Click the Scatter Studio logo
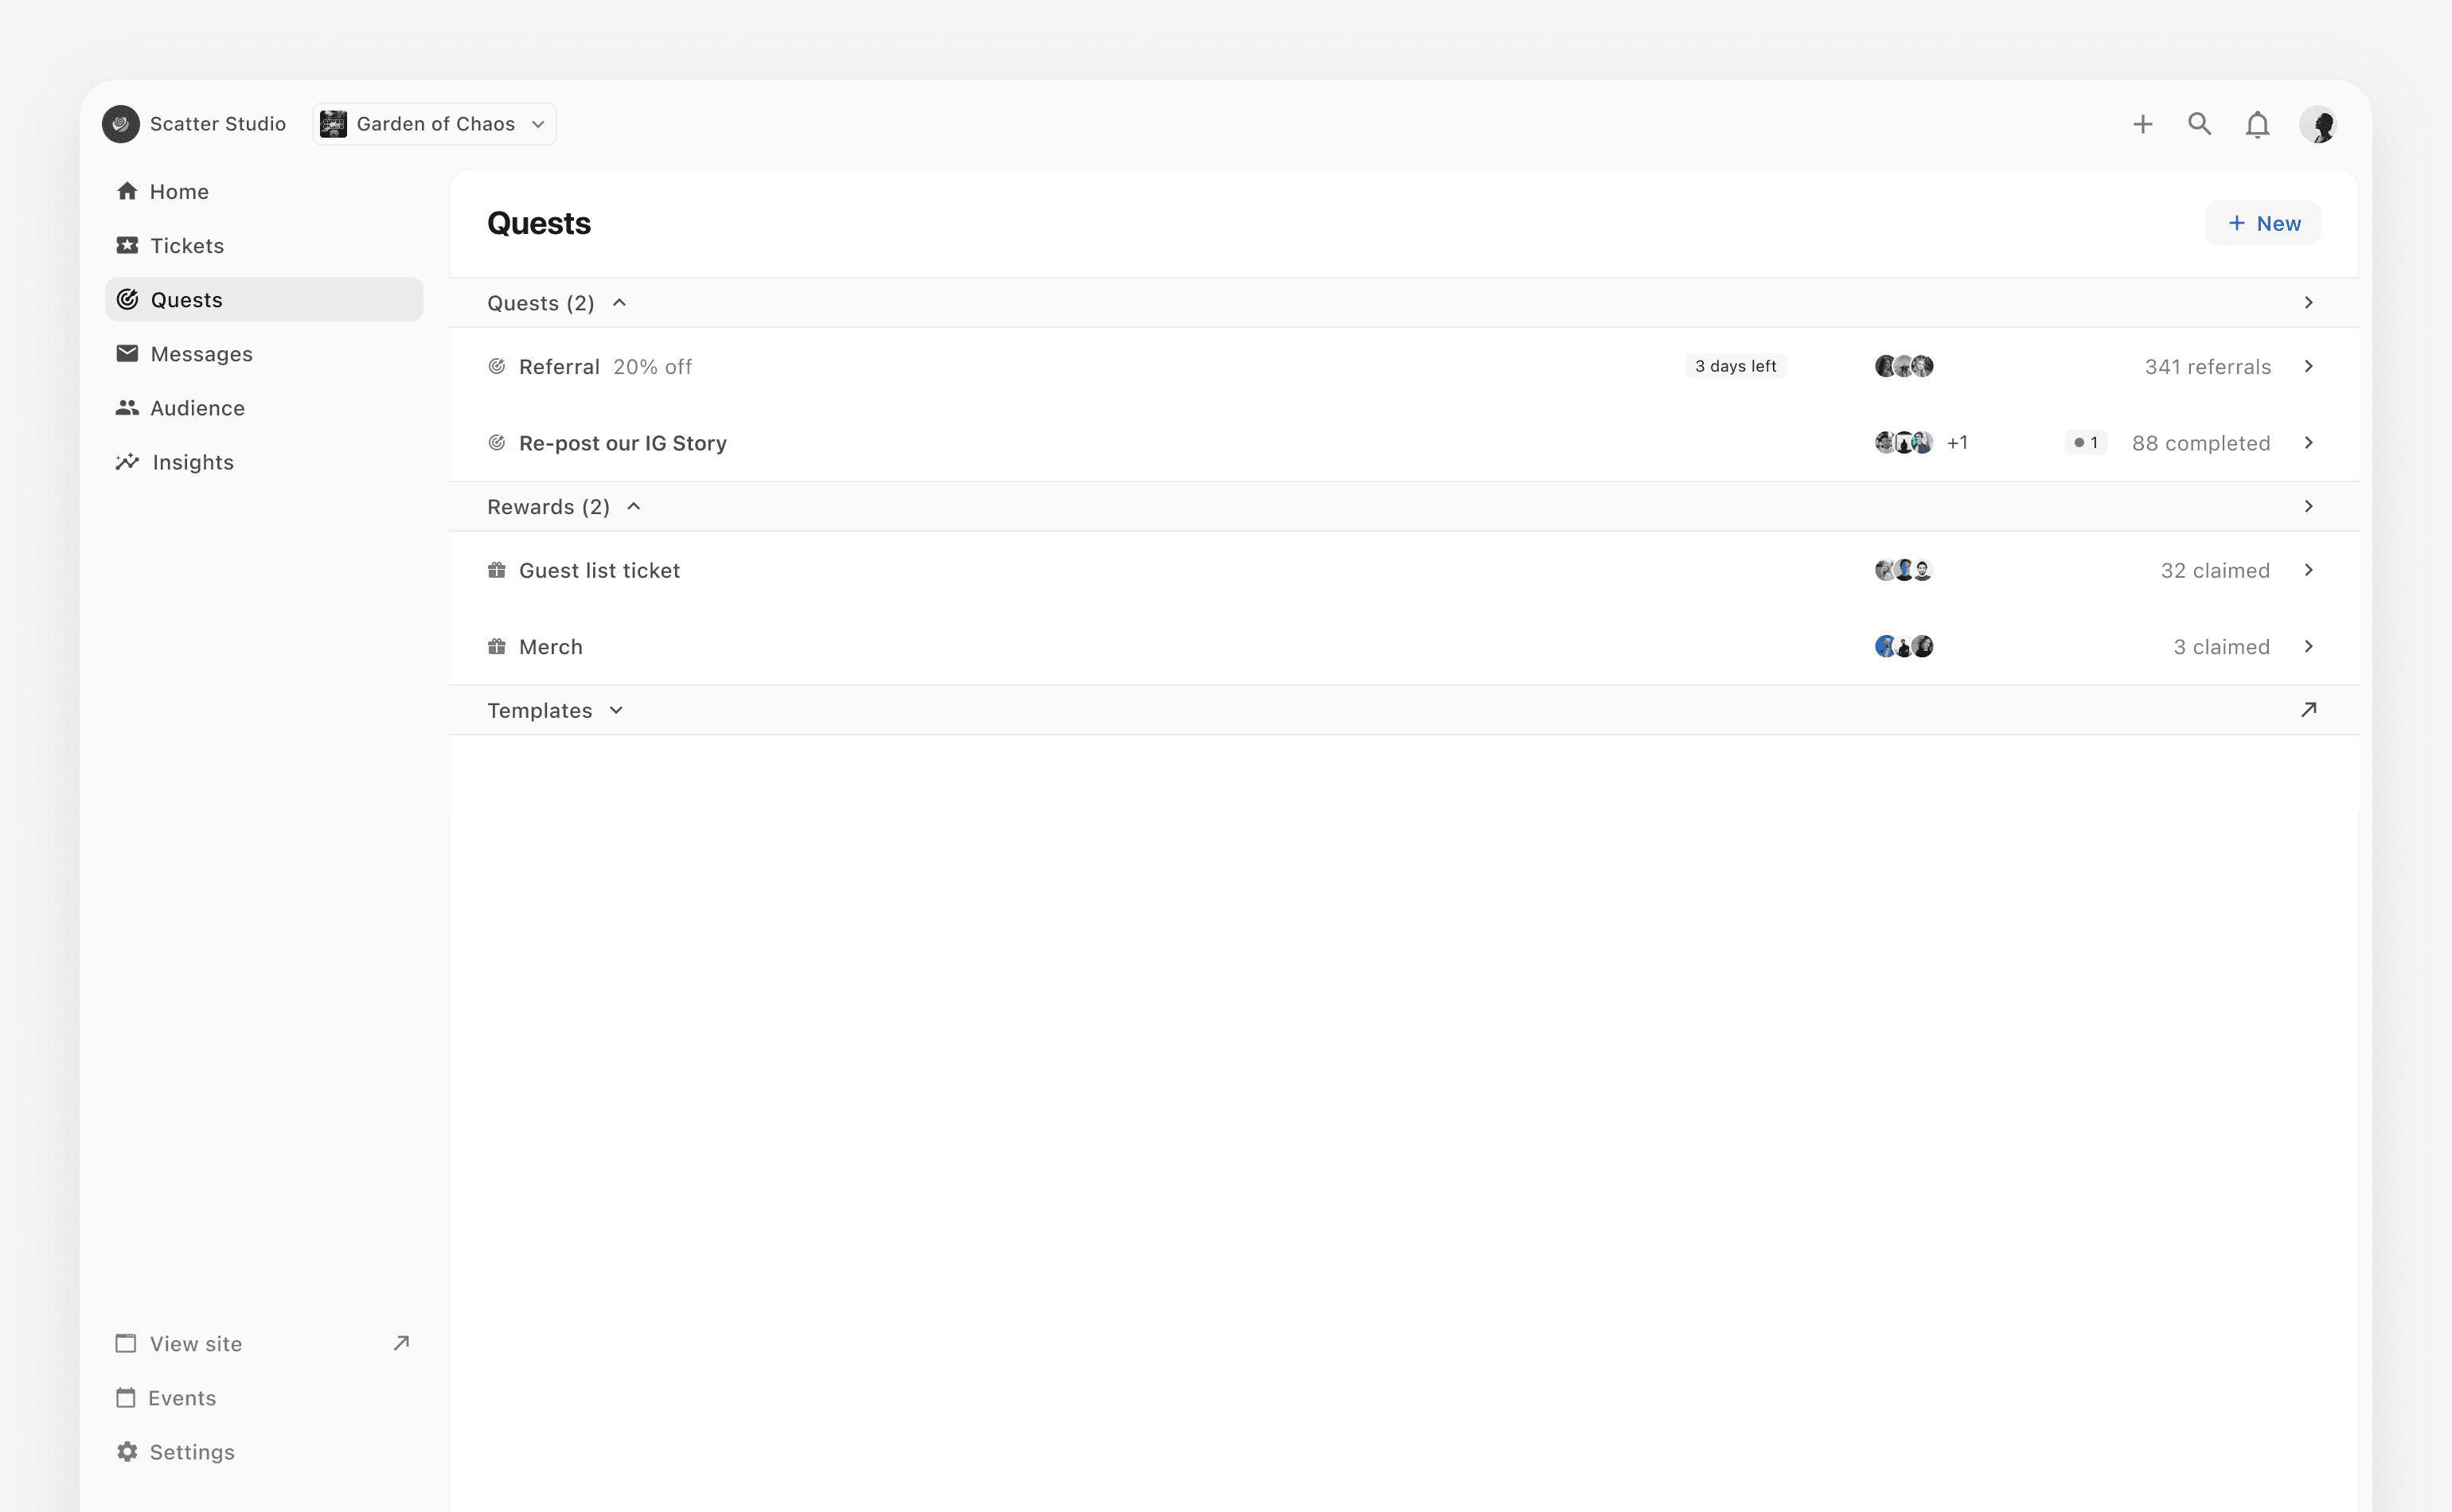 tap(121, 124)
